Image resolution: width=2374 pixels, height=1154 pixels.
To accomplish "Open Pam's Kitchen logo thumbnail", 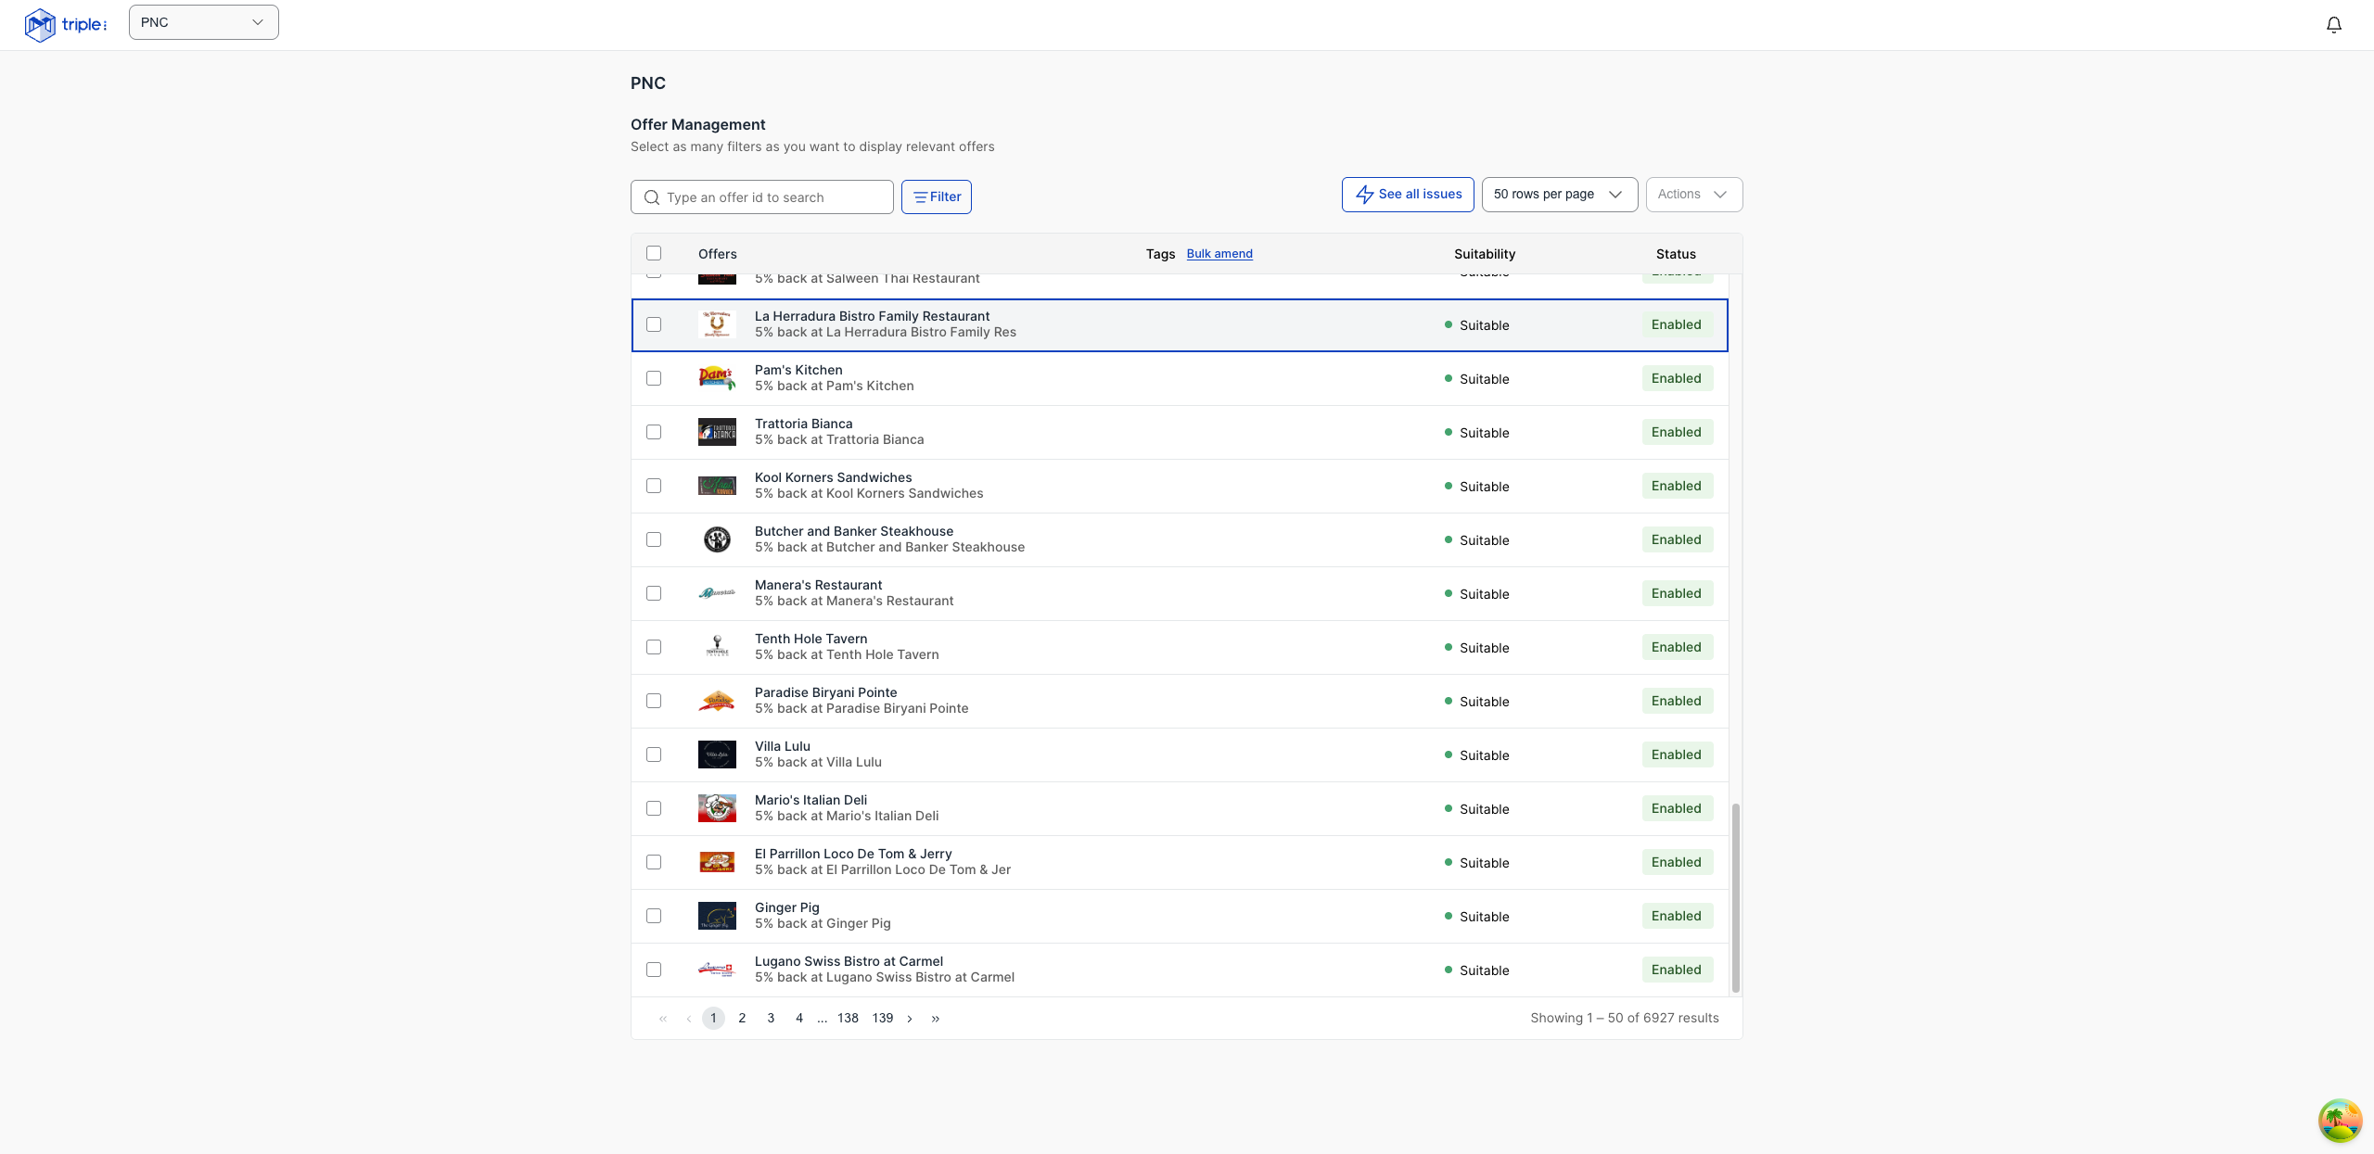I will coord(717,378).
